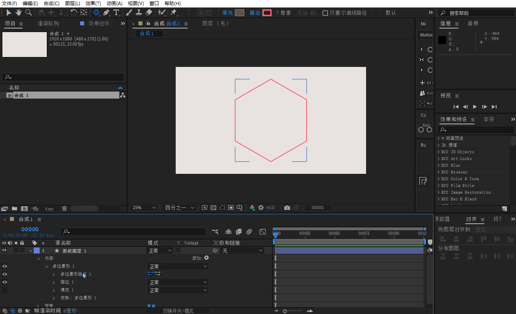The width and height of the screenshot is (516, 314).
Task: Click the snapshot camera icon in viewer
Action: 287,207
